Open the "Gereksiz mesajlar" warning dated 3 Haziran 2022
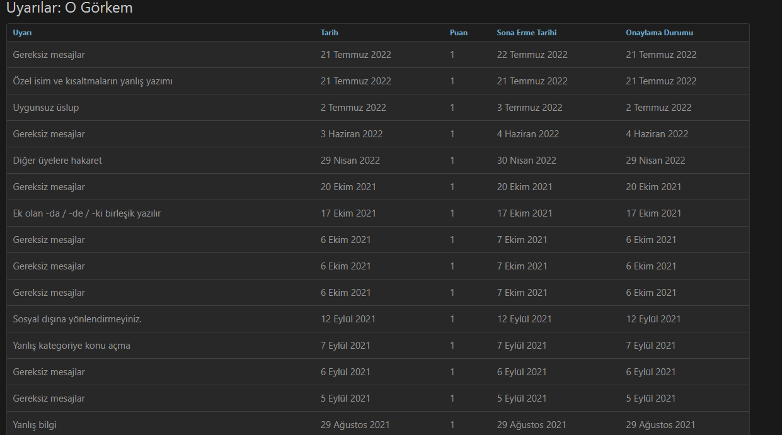The height and width of the screenshot is (435, 782). coord(49,134)
